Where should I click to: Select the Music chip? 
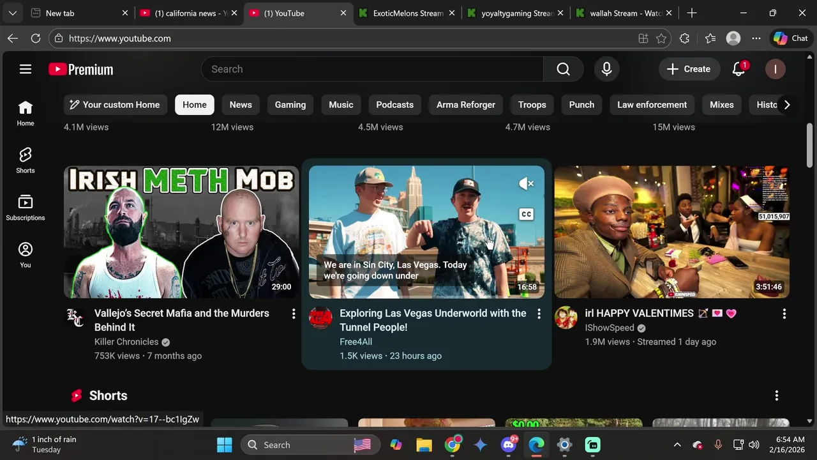[x=341, y=105]
